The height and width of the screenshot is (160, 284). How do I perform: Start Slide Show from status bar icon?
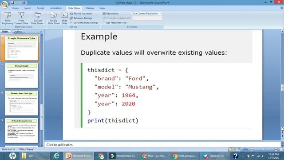pyautogui.click(x=239, y=149)
